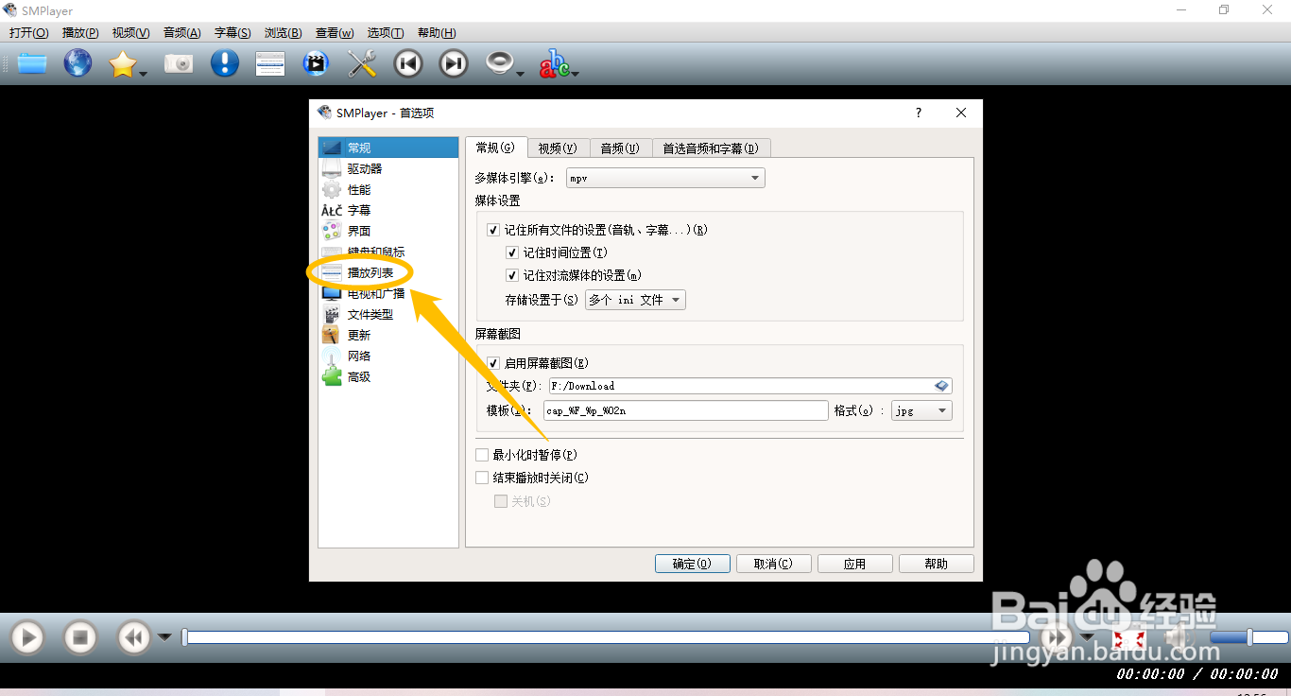Open the screenshot capture tool icon
This screenshot has height=696, width=1291.
(x=179, y=62)
